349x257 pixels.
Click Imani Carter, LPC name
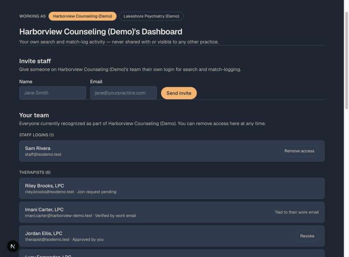44,210
